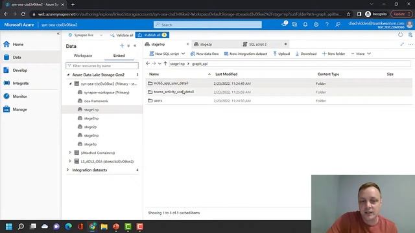Open the Manage hub
Viewport: 415px width, 233px height.
coord(20,109)
